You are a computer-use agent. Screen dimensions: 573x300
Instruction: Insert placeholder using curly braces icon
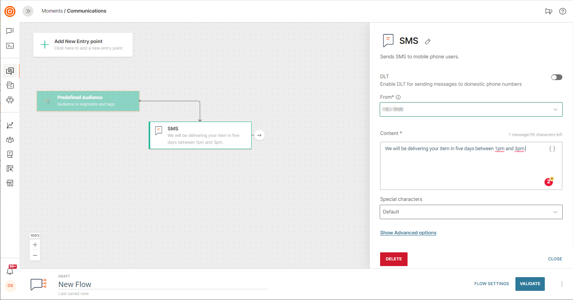pyautogui.click(x=552, y=149)
